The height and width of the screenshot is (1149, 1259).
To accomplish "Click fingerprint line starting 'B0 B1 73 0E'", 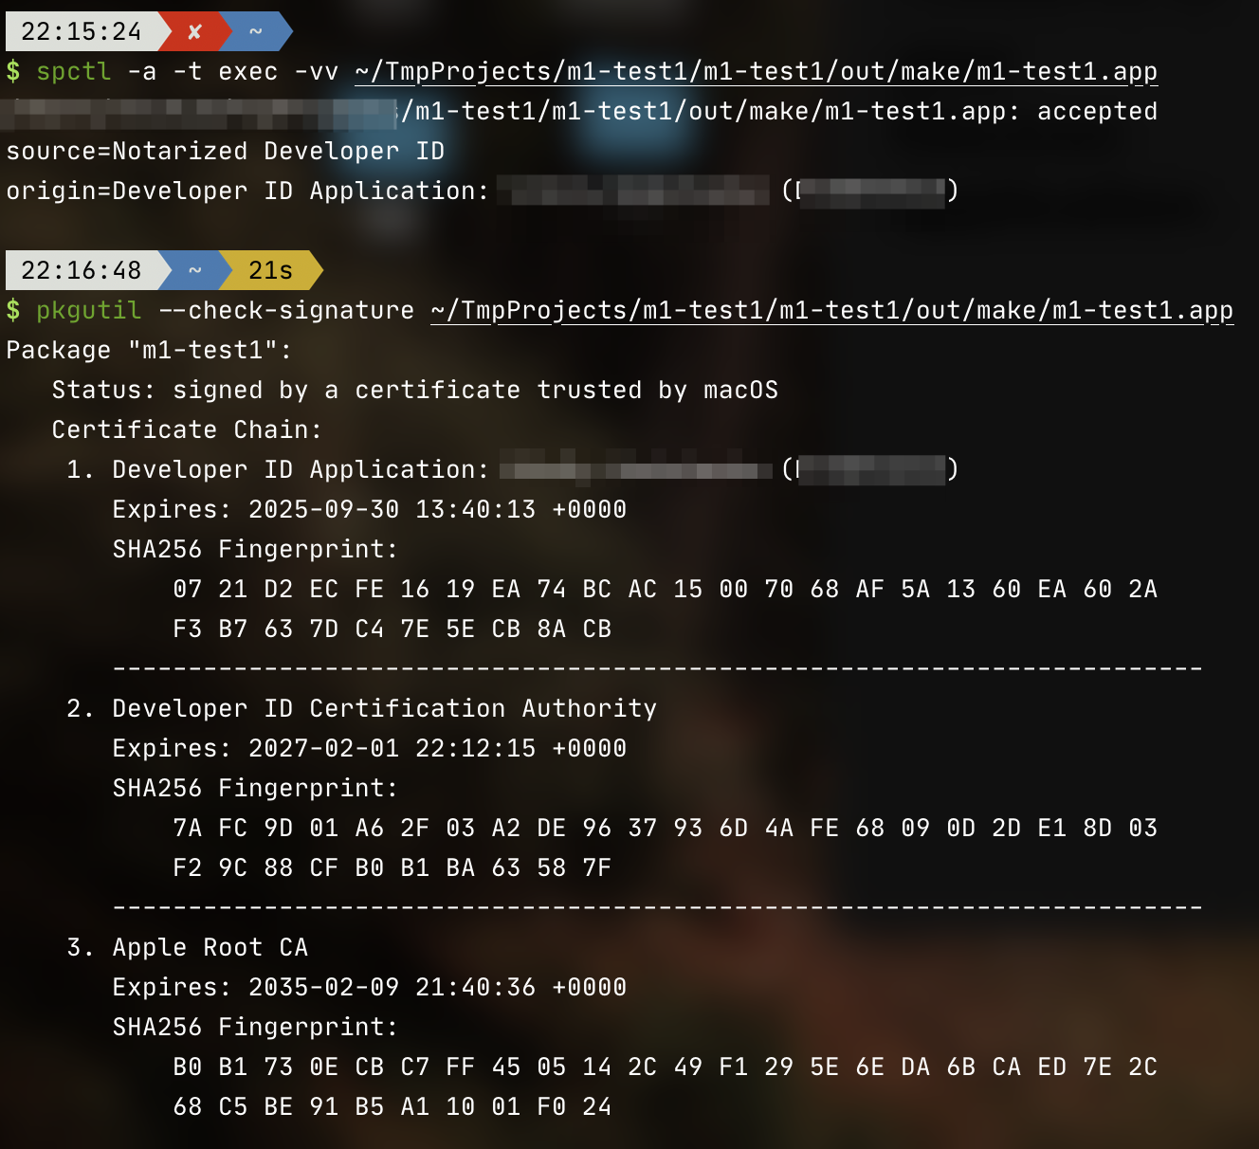I will coord(666,1067).
